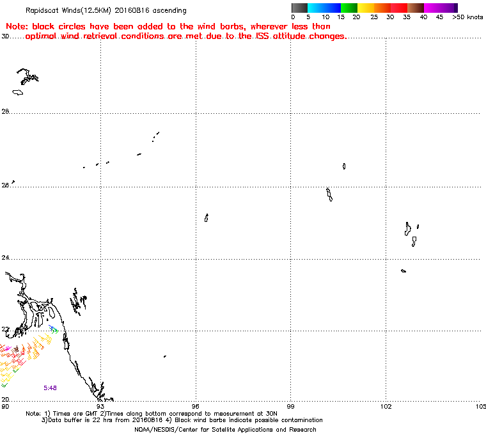Select the "90" longitude label

click(x=5, y=406)
